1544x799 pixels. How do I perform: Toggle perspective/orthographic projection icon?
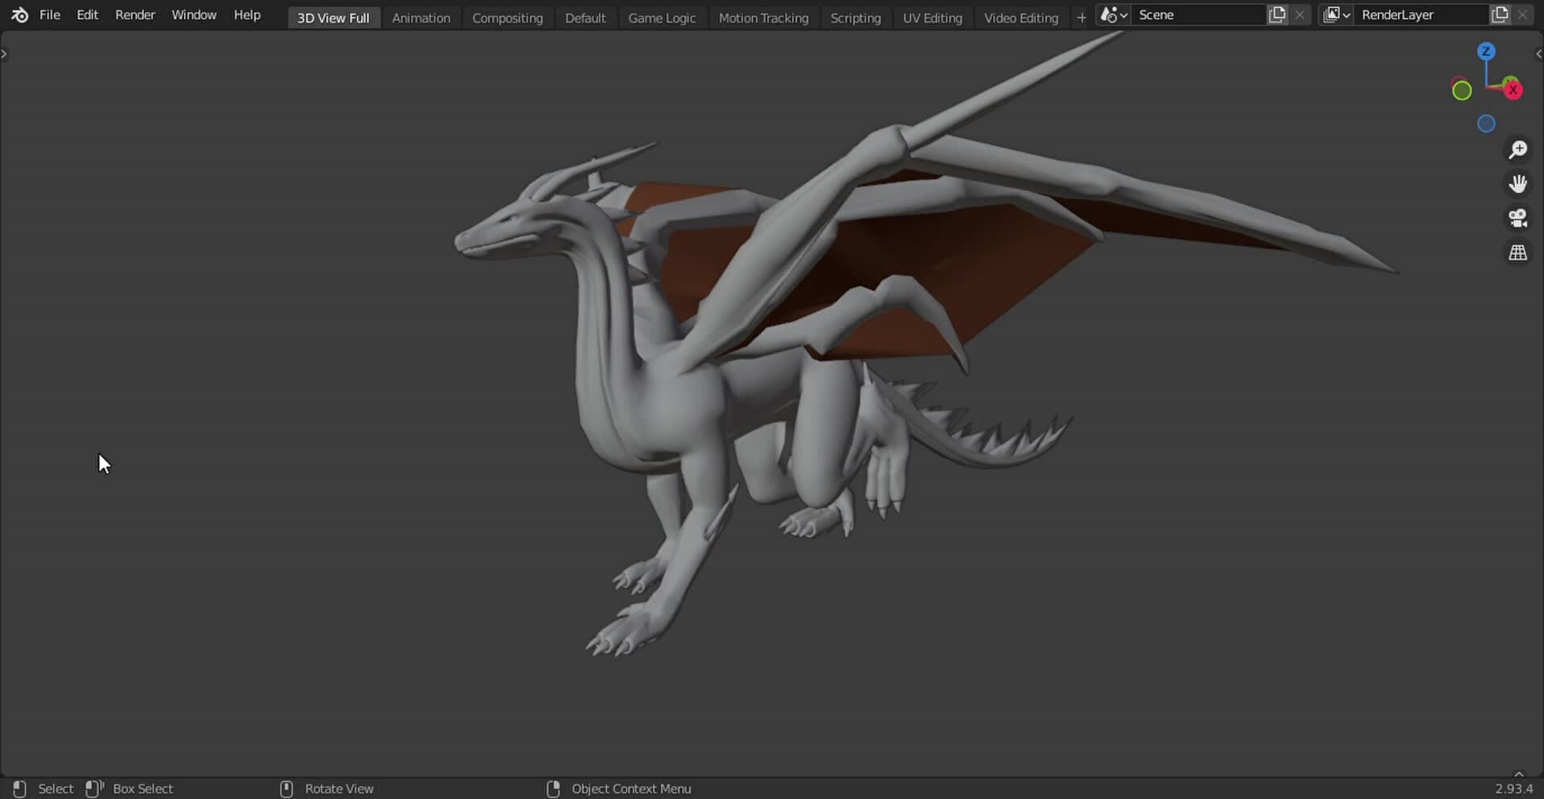click(x=1518, y=252)
